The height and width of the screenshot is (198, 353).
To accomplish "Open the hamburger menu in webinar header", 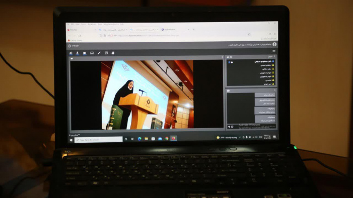I will [x=274, y=51].
